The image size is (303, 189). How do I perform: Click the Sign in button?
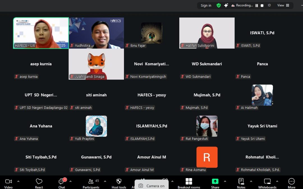tap(206, 5)
